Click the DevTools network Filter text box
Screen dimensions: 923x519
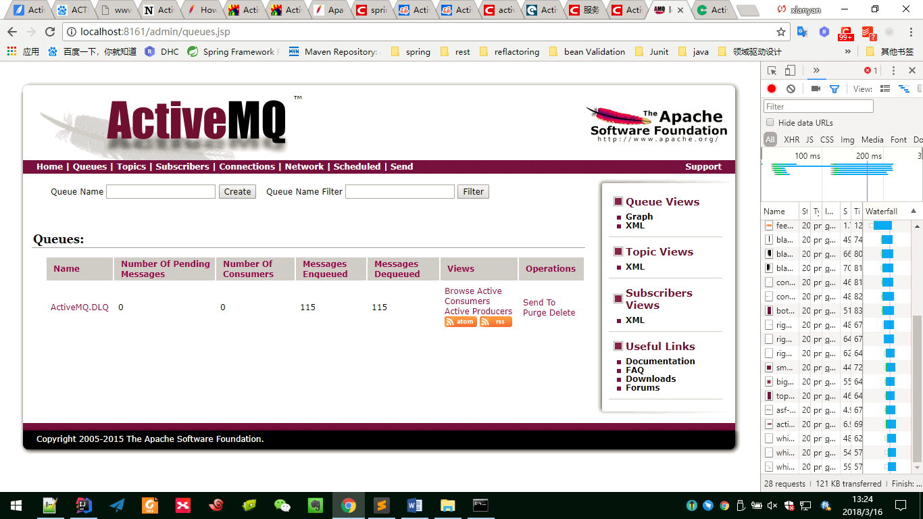pos(818,106)
